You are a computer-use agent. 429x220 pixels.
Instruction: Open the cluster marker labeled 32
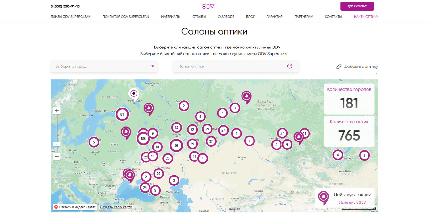coord(192,130)
